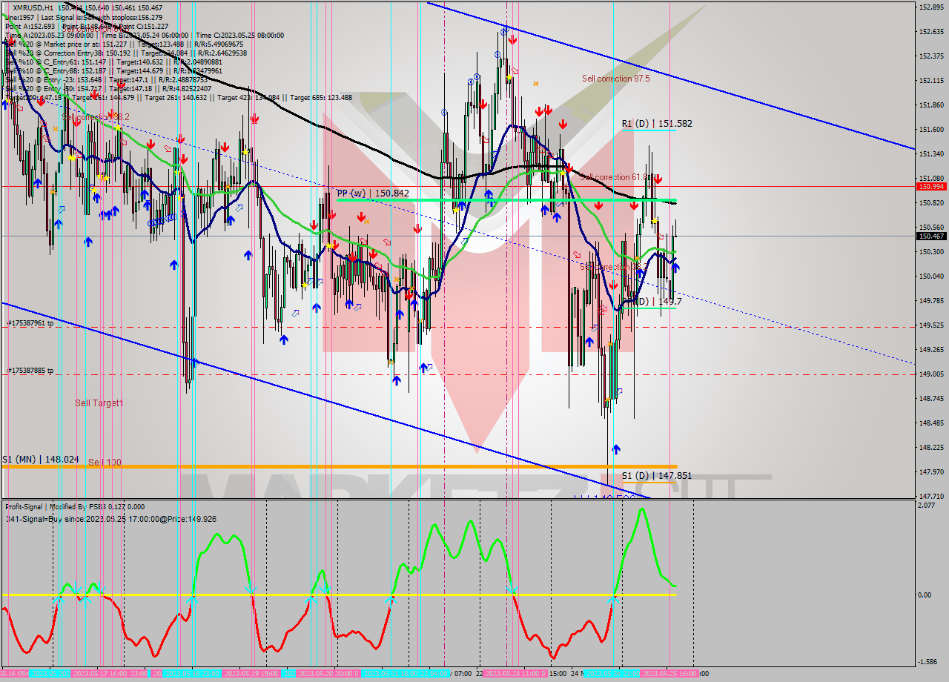This screenshot has height=682, width=949.
Task: Click the Sell Target1 text label
Action: coord(99,403)
